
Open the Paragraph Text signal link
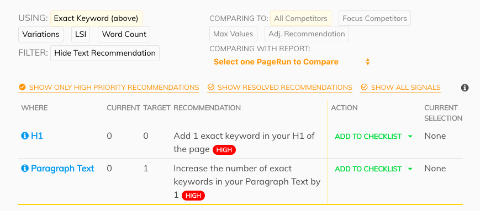[x=62, y=169]
